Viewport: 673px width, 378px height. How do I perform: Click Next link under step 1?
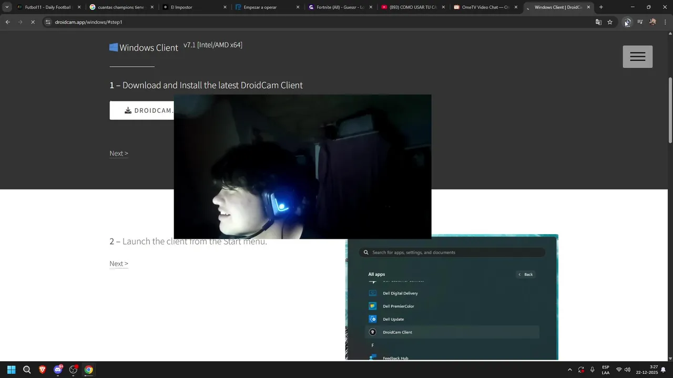119,153
